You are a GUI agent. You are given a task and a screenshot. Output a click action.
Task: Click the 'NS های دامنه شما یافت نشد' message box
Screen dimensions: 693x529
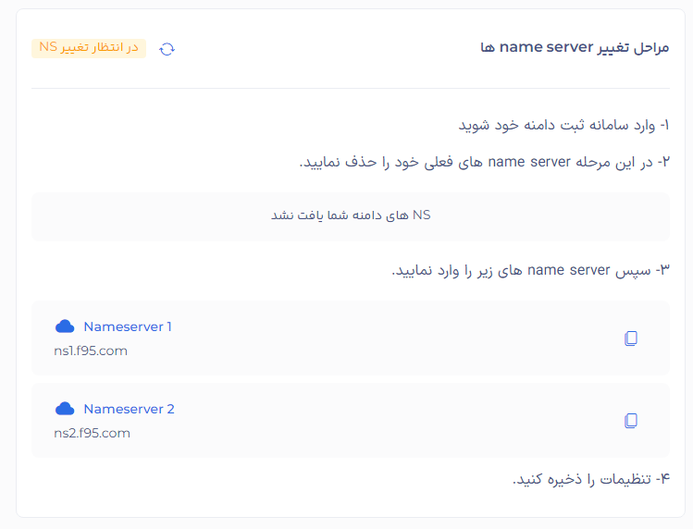point(351,215)
